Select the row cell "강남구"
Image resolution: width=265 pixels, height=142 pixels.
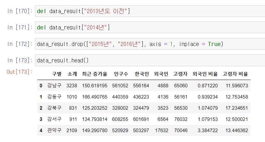click(54, 86)
